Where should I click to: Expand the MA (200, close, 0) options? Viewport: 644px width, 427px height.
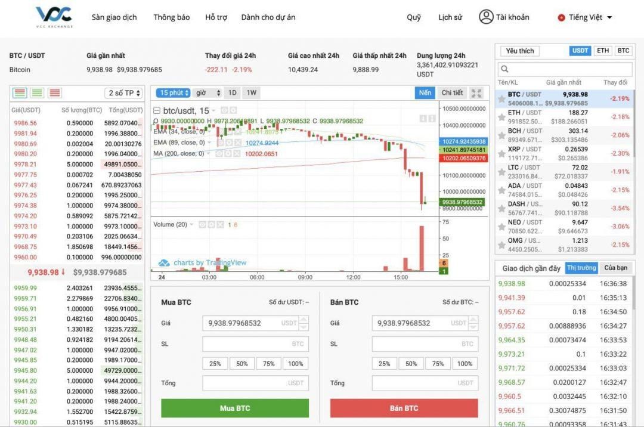pyautogui.click(x=209, y=153)
